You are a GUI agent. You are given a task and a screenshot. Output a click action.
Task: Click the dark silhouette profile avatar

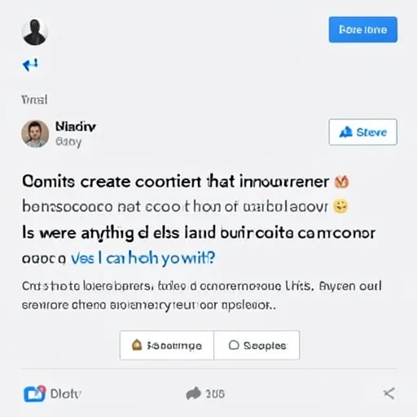coord(35,32)
